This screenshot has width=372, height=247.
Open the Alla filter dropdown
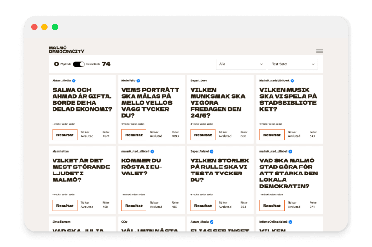[240, 64]
